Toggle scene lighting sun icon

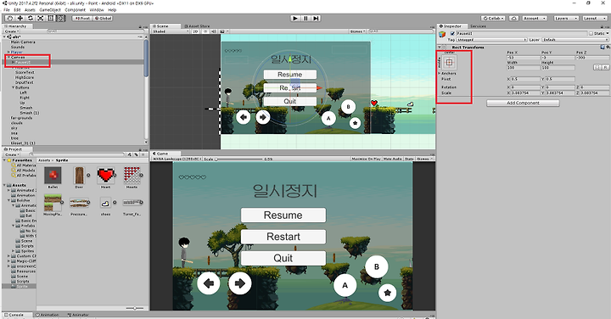(205, 31)
